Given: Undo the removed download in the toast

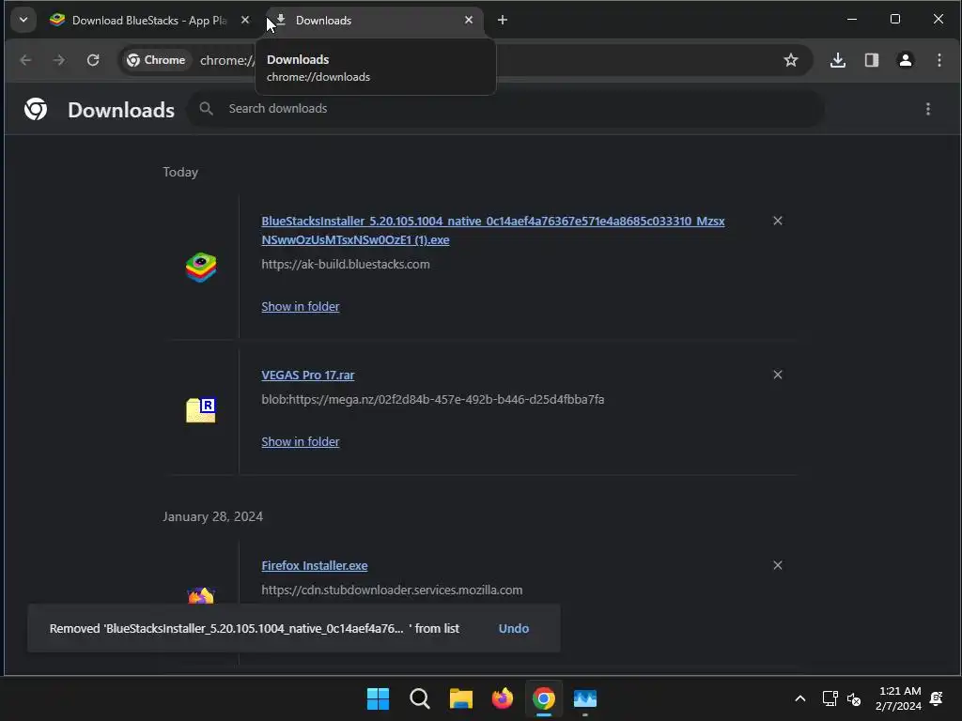Looking at the screenshot, I should pyautogui.click(x=514, y=628).
